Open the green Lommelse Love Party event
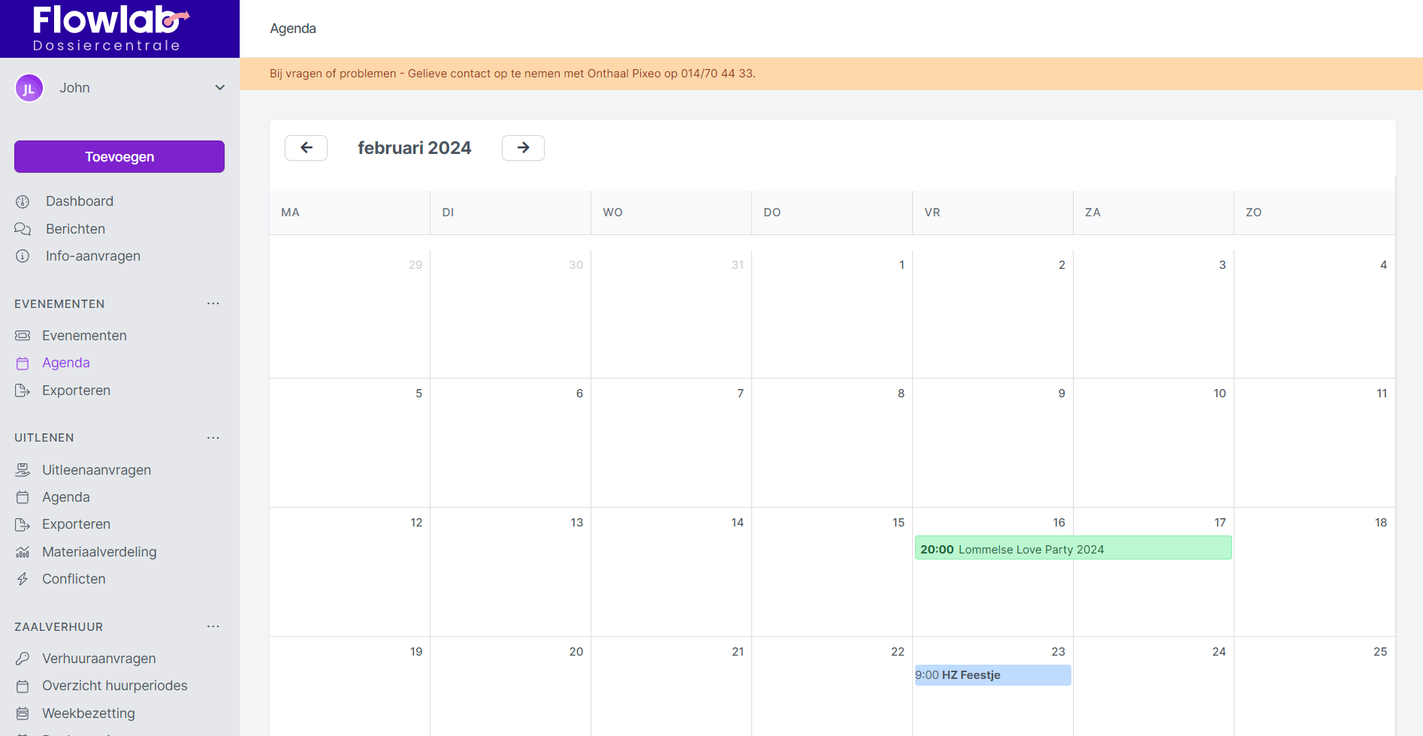The height and width of the screenshot is (736, 1423). tap(1072, 549)
